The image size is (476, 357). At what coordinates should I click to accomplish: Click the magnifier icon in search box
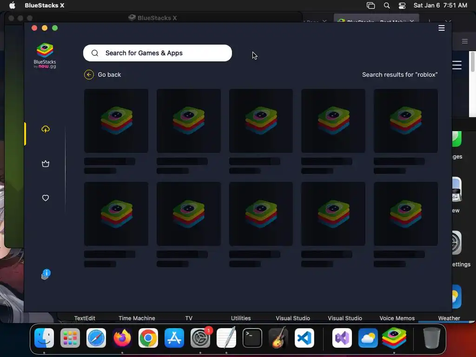(95, 53)
